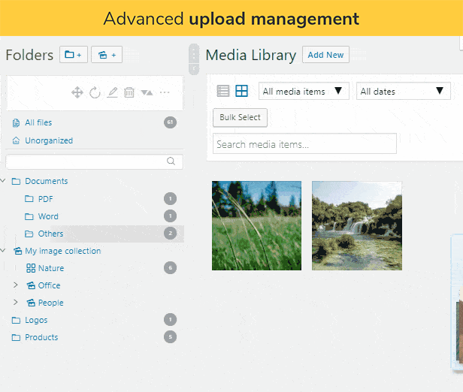This screenshot has height=392, width=463.
Task: Open the All media items dropdown
Action: tap(304, 92)
